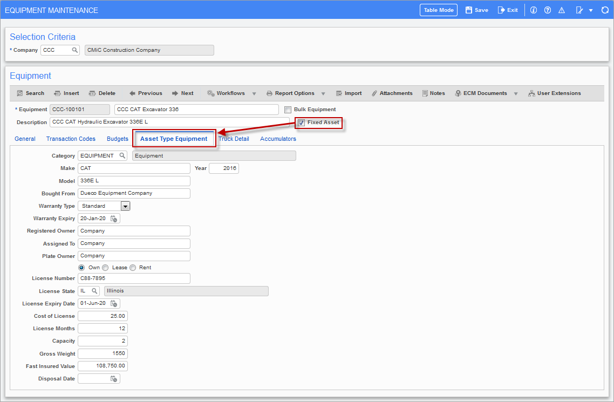This screenshot has height=402, width=614.
Task: Open the Transaction Codes tab
Action: click(x=71, y=139)
